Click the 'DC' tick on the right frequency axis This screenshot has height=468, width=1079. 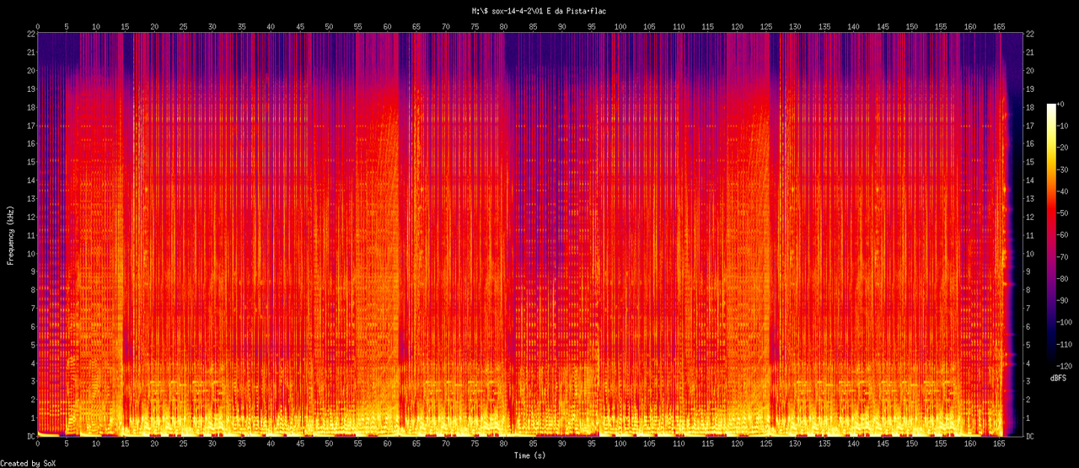tap(1031, 436)
